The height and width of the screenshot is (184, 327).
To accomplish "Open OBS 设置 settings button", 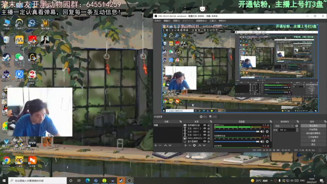I will 313,141.
